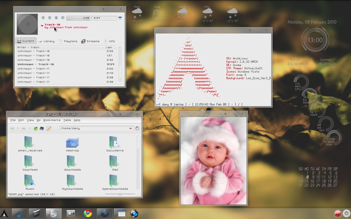The width and height of the screenshot is (351, 219).
Task: Click the Back arrow in File Browser
Action: (12, 128)
